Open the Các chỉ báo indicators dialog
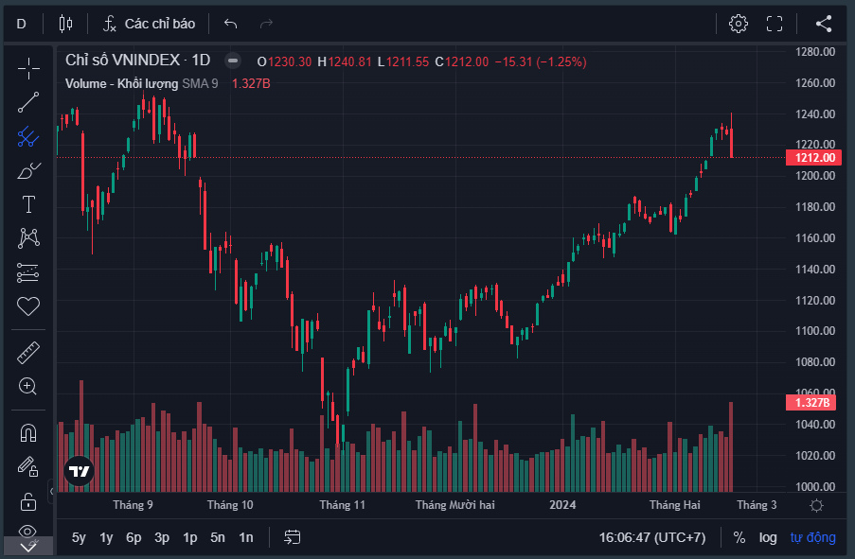The width and height of the screenshot is (855, 559). point(149,24)
